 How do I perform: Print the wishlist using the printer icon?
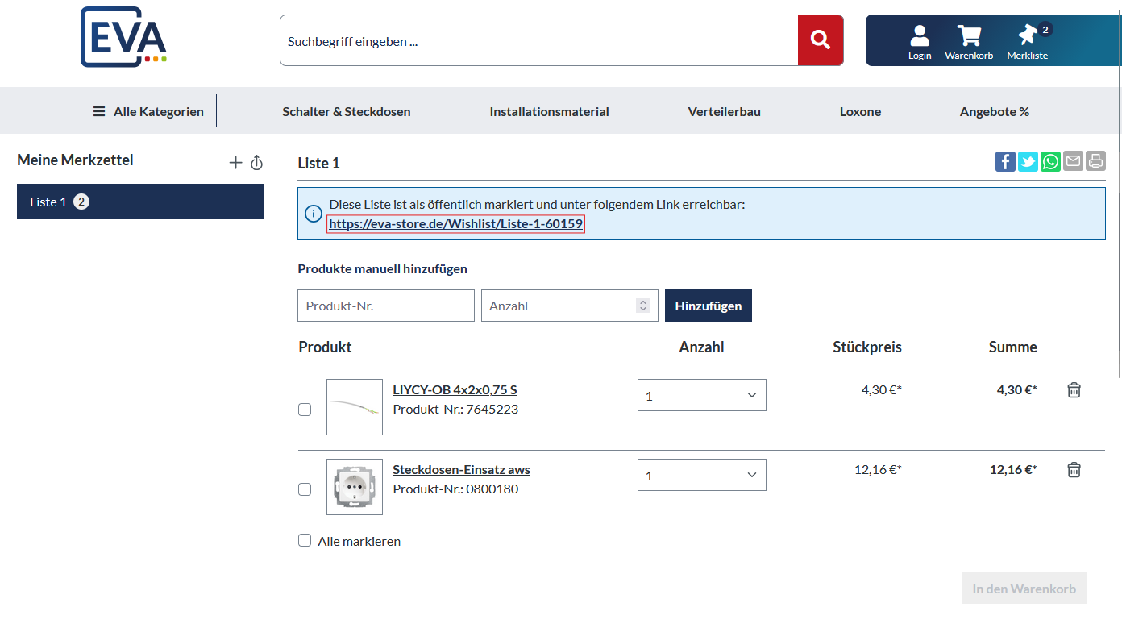click(1095, 162)
